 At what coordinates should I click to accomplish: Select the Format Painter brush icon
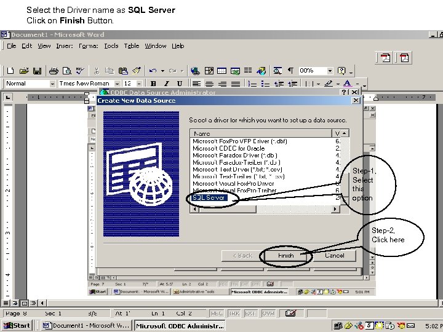137,71
